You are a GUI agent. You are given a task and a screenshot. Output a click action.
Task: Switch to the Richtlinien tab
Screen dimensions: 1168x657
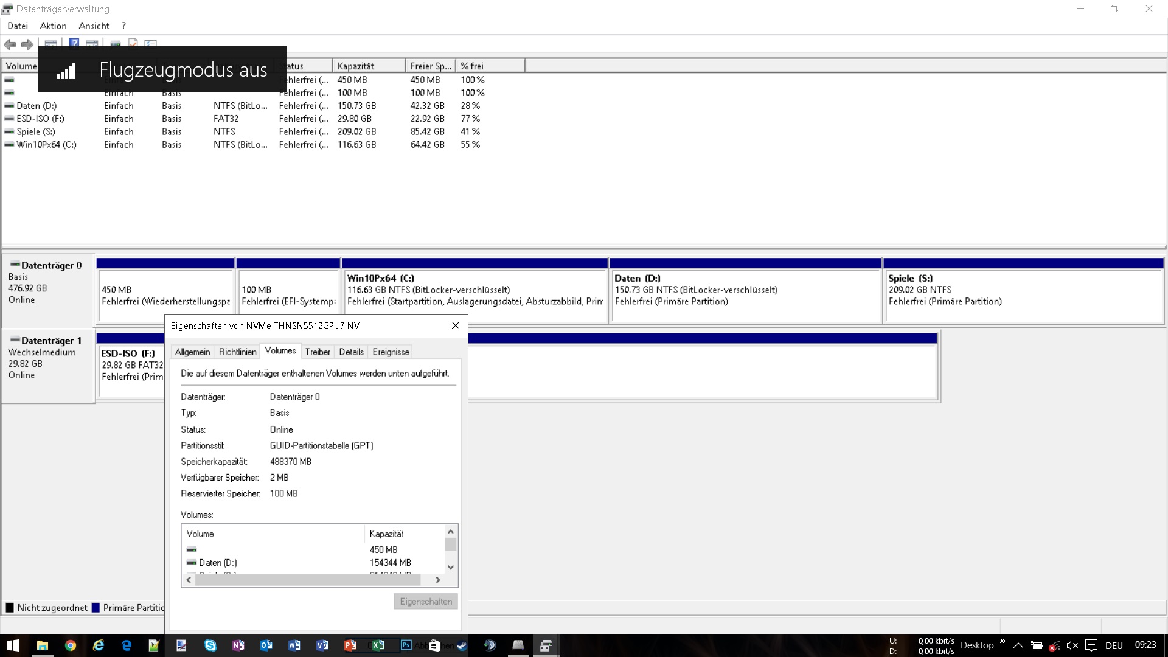coord(237,352)
